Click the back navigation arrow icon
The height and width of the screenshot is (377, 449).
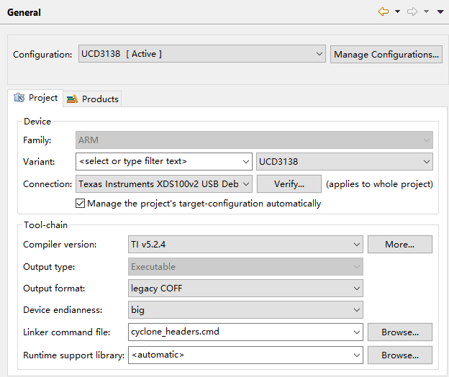click(384, 12)
